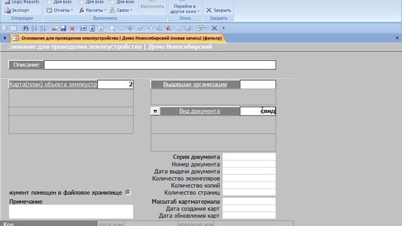Click the Количество копий field

point(249,186)
